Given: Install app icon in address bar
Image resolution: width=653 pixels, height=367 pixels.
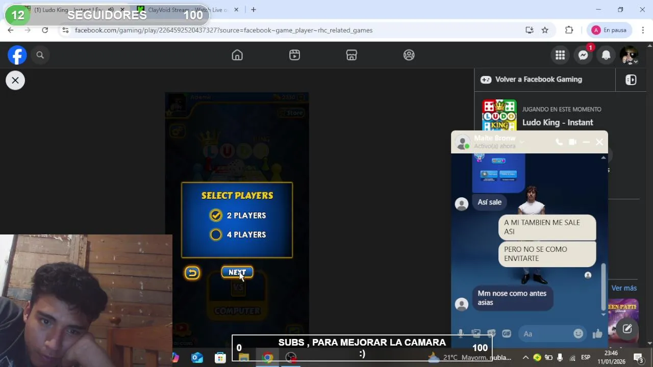Looking at the screenshot, I should tap(530, 30).
